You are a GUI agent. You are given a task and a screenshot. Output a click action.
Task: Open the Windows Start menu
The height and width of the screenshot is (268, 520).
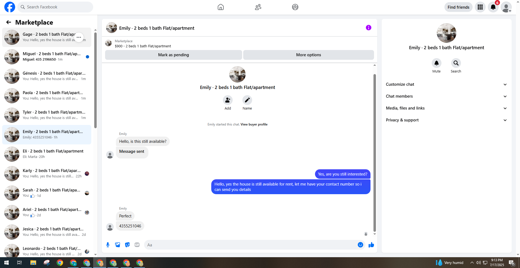(x=6, y=263)
